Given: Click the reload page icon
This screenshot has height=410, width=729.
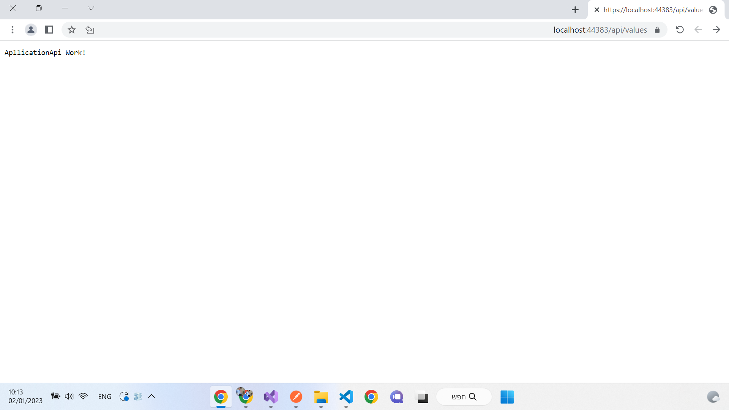Looking at the screenshot, I should pos(680,30).
